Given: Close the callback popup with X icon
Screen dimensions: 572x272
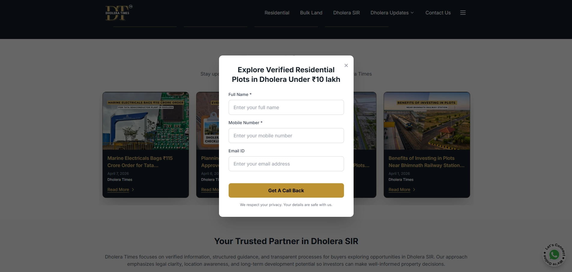Looking at the screenshot, I should (x=346, y=65).
